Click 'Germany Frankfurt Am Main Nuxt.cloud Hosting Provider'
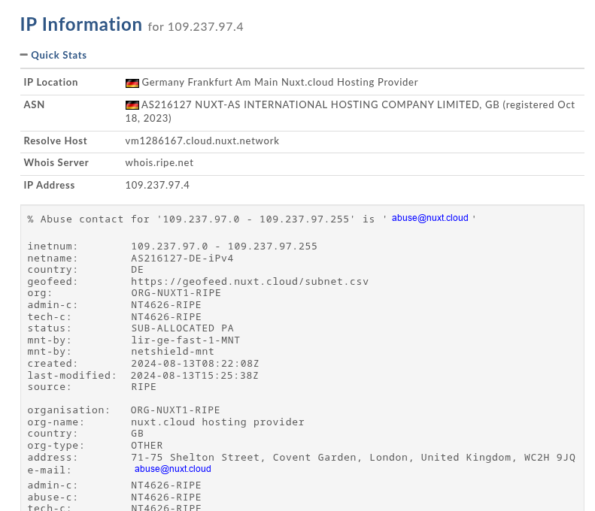The width and height of the screenshot is (595, 511). tap(280, 82)
